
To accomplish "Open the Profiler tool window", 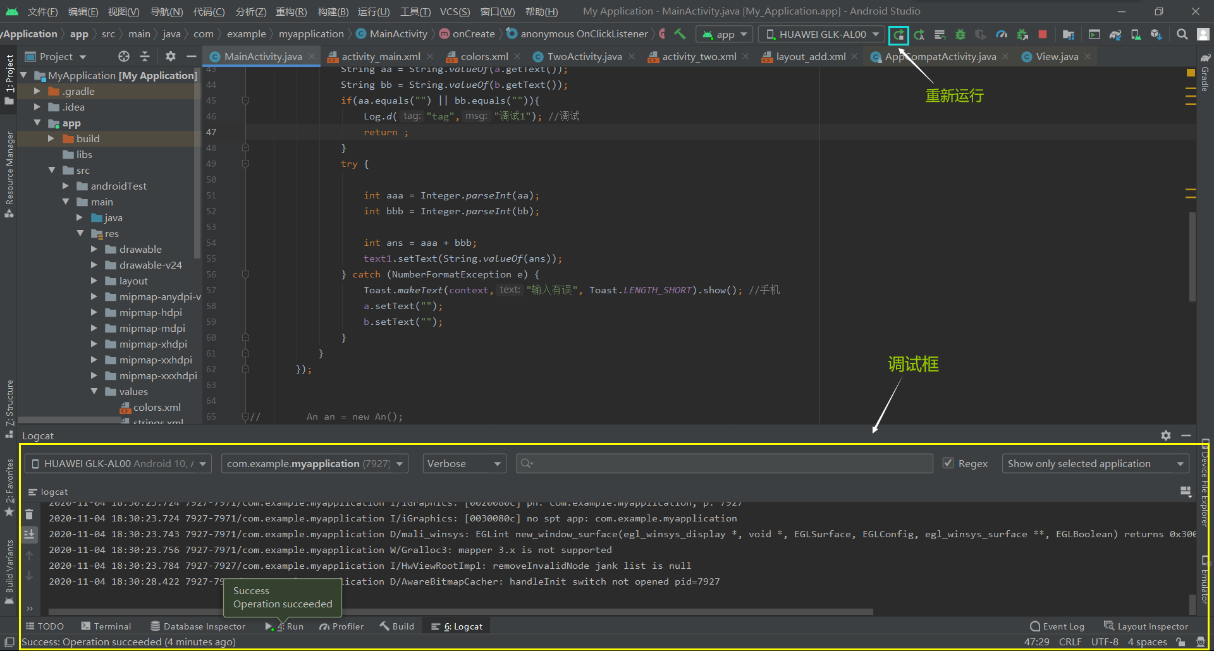I will click(x=341, y=626).
